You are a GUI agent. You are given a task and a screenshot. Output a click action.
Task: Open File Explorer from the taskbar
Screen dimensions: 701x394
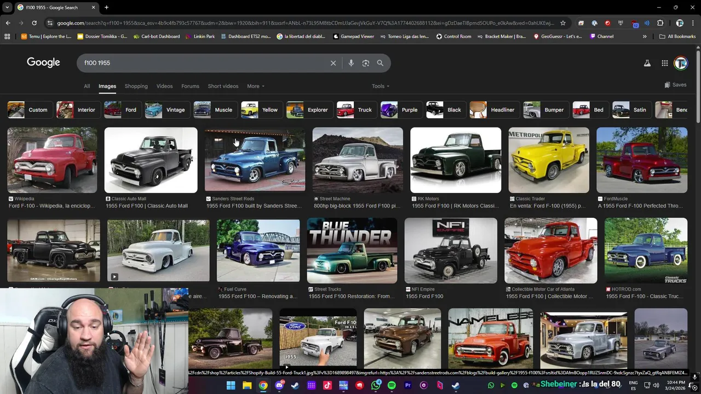pos(247,385)
